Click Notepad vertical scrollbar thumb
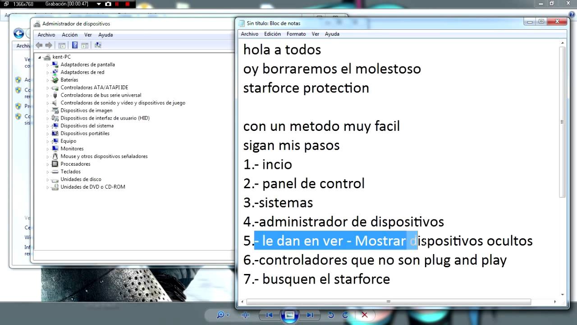The image size is (577, 325). (x=562, y=122)
